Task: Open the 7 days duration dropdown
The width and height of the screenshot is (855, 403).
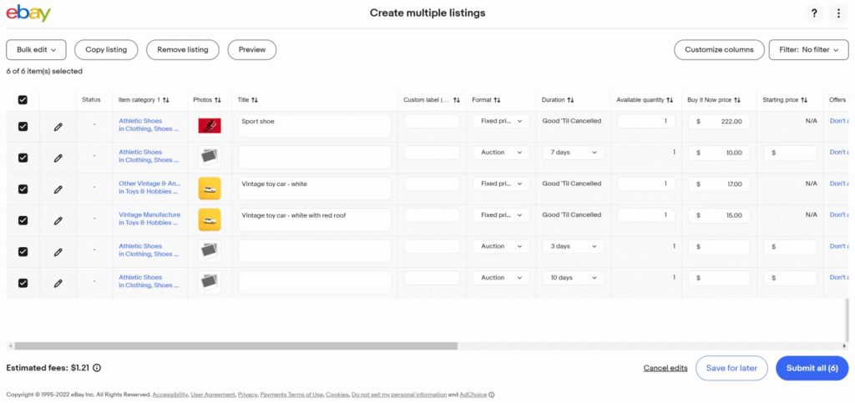Action: click(x=573, y=153)
